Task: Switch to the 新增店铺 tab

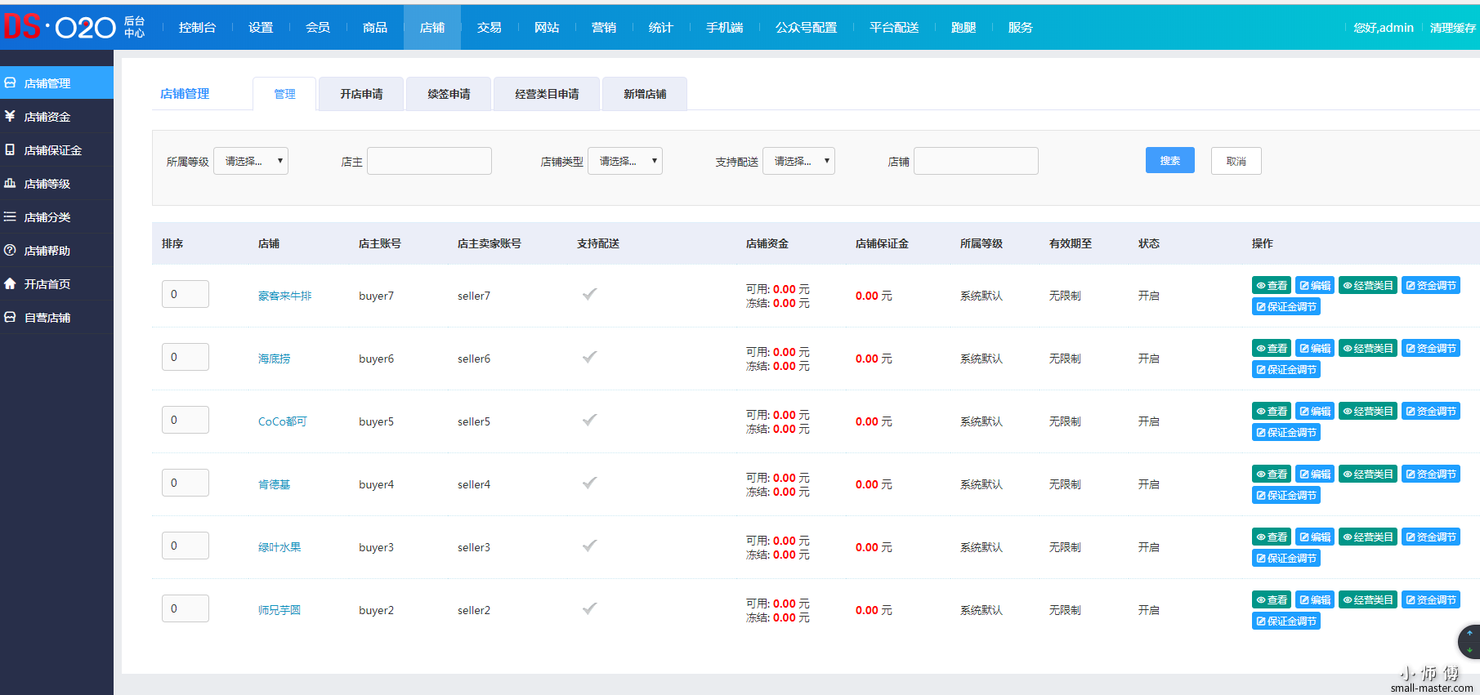Action: [x=645, y=94]
